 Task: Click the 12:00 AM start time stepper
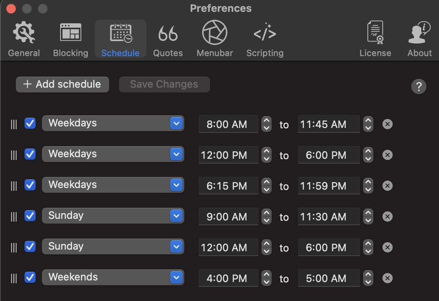click(267, 247)
